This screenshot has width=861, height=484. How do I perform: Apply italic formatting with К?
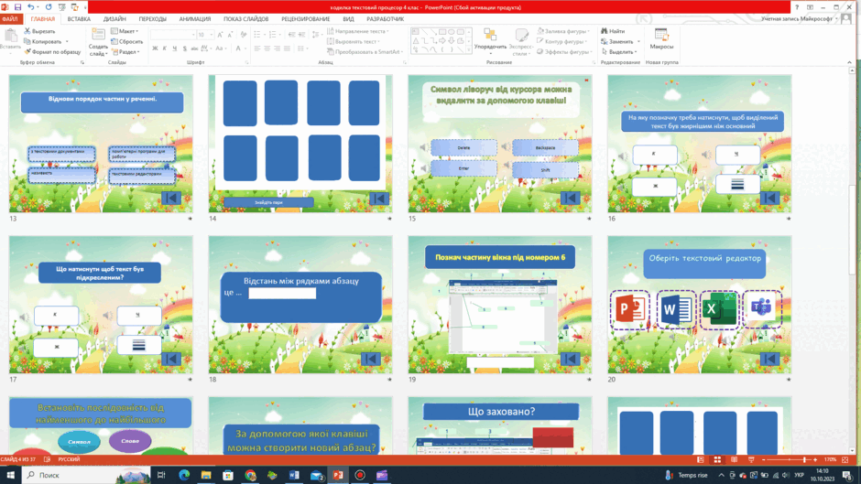[x=164, y=48]
